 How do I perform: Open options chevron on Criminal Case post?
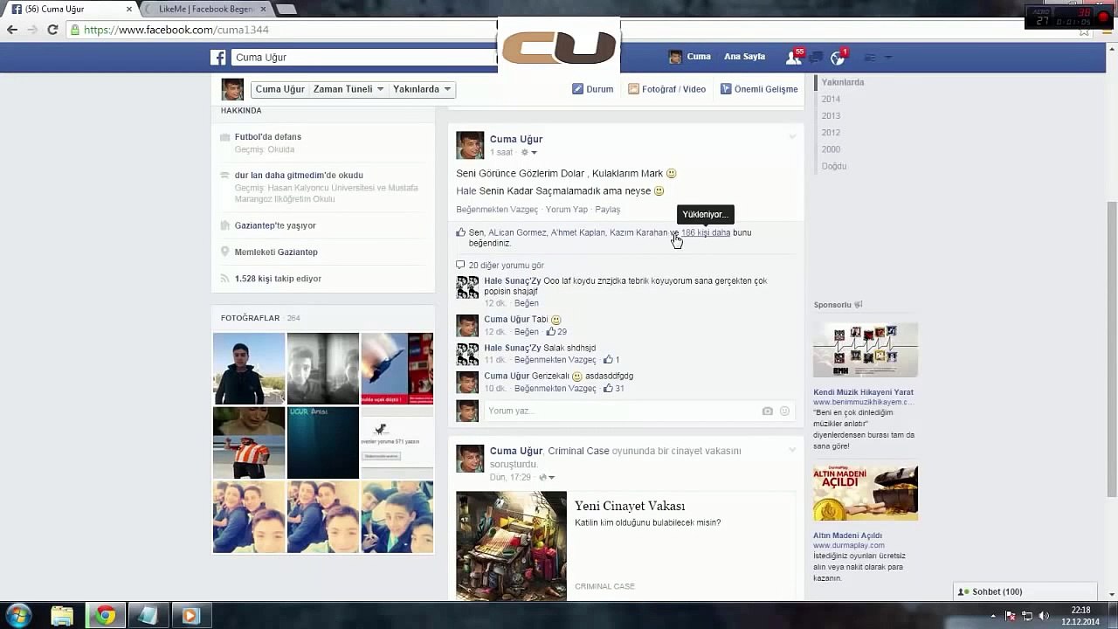click(792, 450)
